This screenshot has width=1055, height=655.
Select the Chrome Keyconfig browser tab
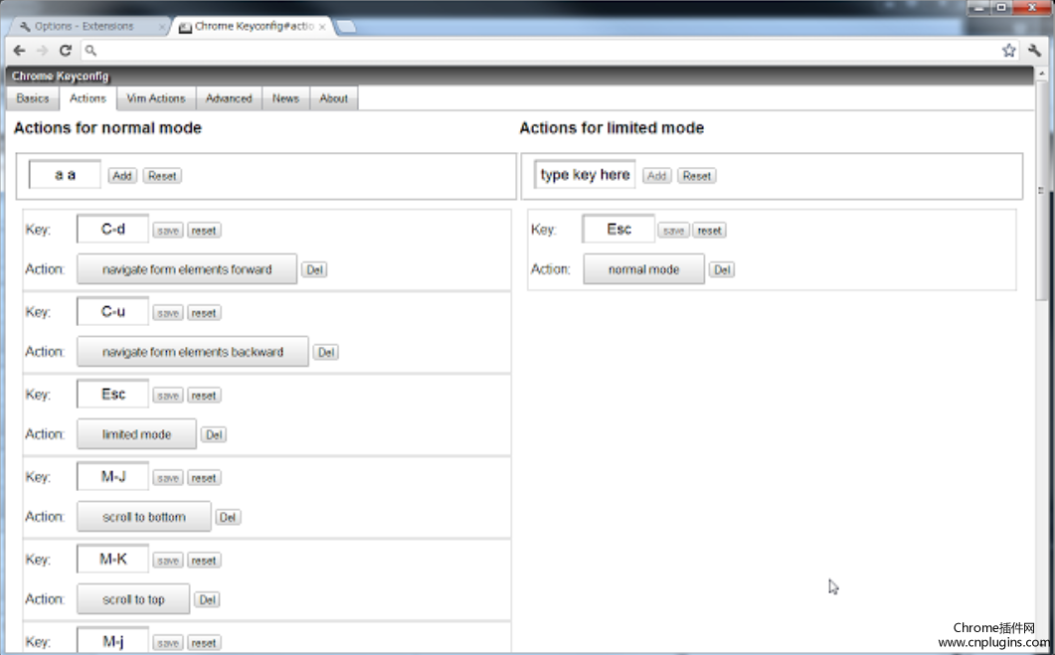point(253,26)
